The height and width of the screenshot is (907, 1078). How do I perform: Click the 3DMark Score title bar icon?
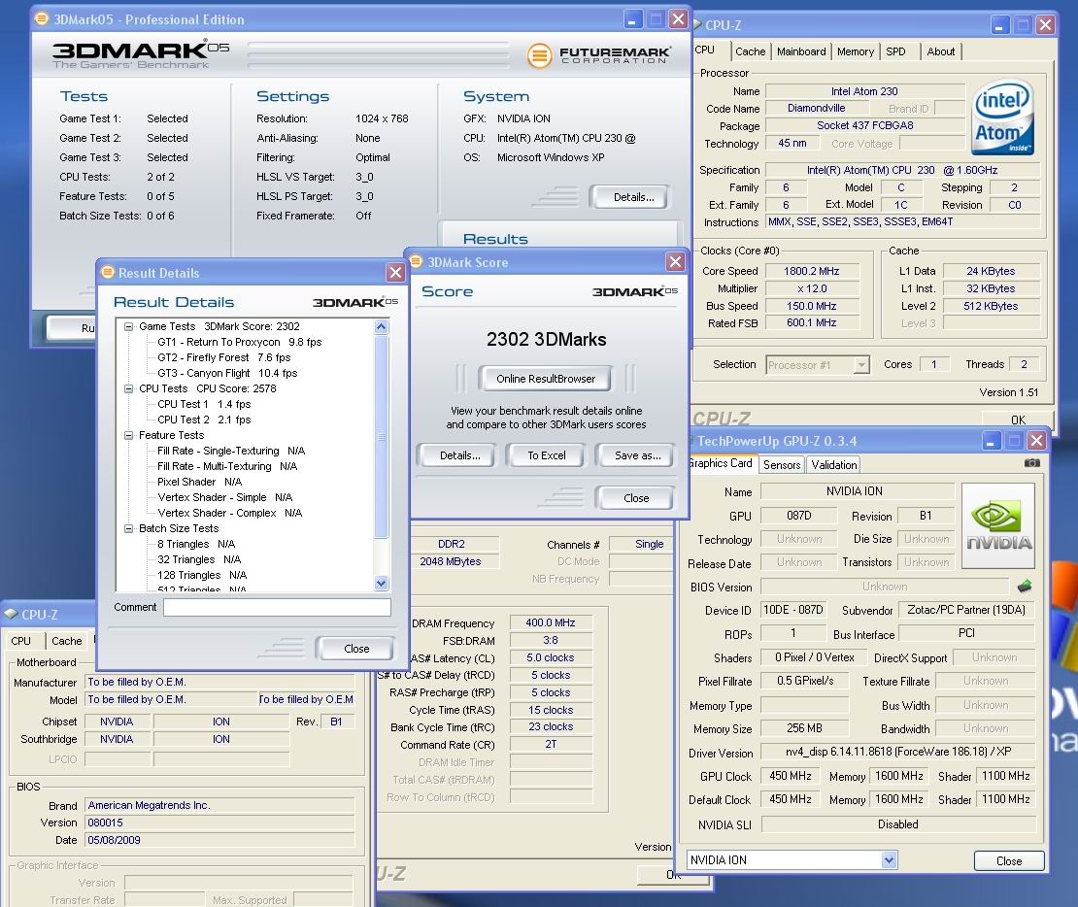tap(416, 261)
